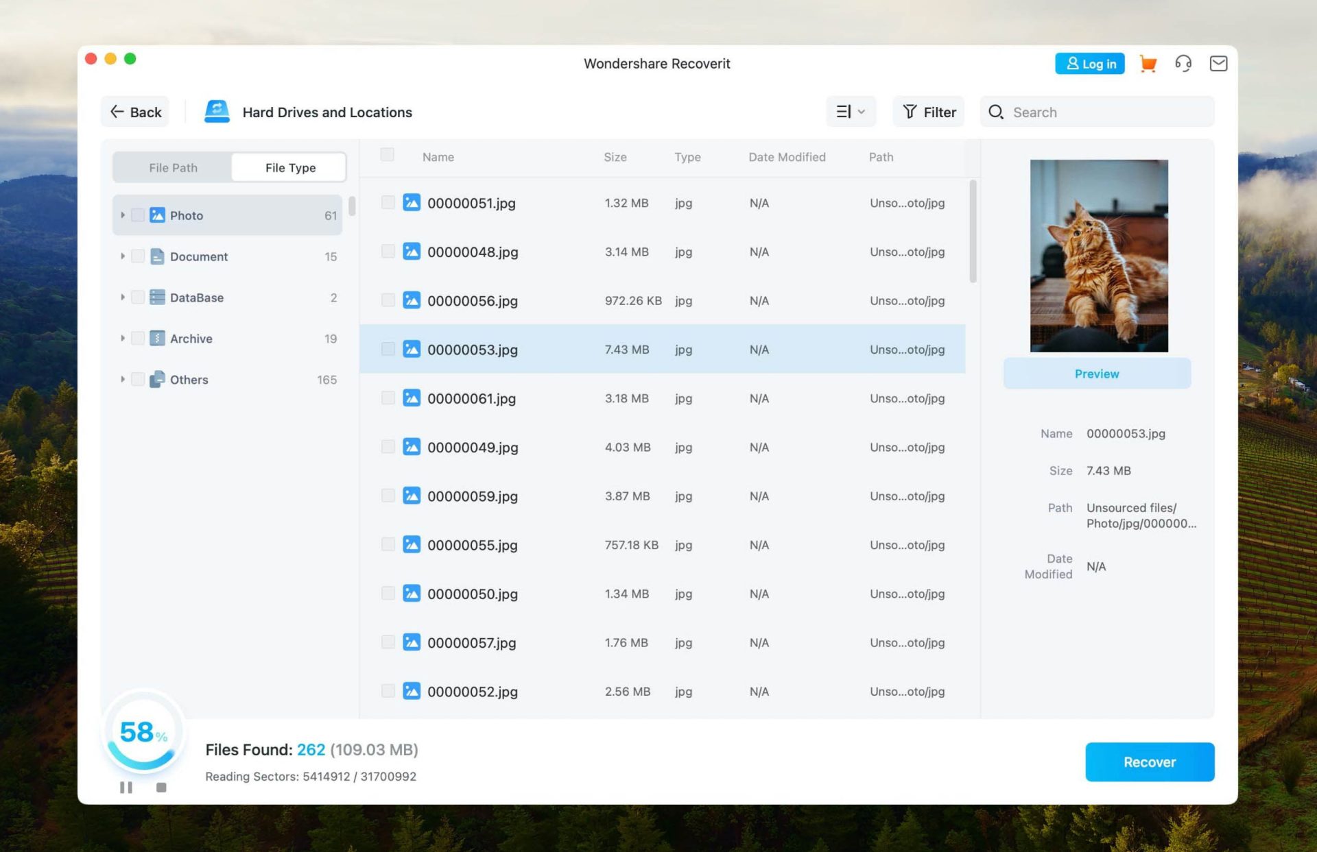Expand the Others category
The image size is (1317, 852).
[x=121, y=379]
